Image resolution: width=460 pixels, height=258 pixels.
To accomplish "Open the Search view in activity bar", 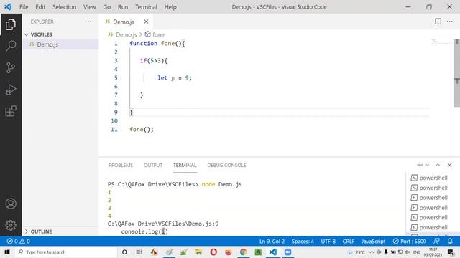I will coord(11,46).
